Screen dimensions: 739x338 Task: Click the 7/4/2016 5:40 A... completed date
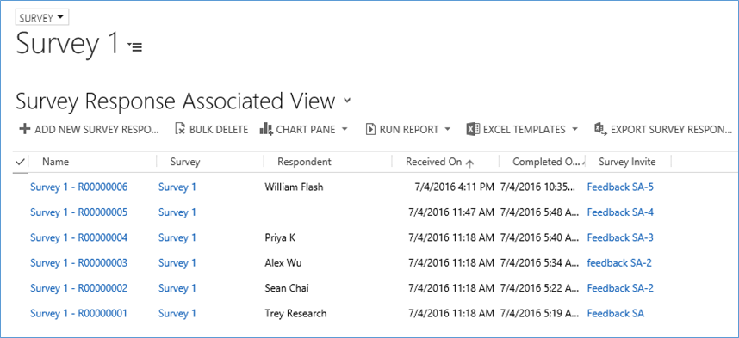point(540,237)
